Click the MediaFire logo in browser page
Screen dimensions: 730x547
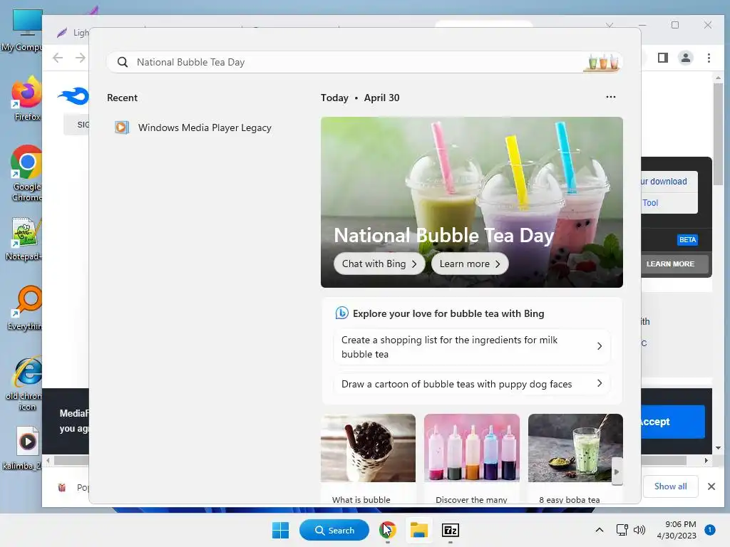(x=73, y=96)
